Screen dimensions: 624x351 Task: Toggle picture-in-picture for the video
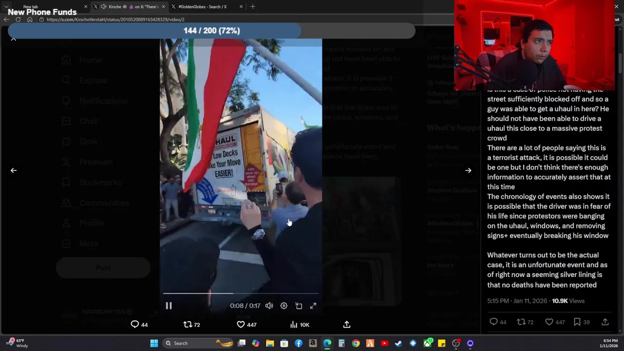(x=298, y=306)
